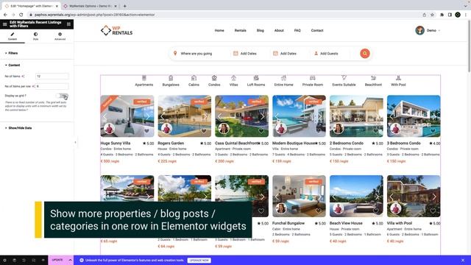Viewport: 471px width, 265px height.
Task: Switch to the Content tab
Action: pyautogui.click(x=13, y=36)
